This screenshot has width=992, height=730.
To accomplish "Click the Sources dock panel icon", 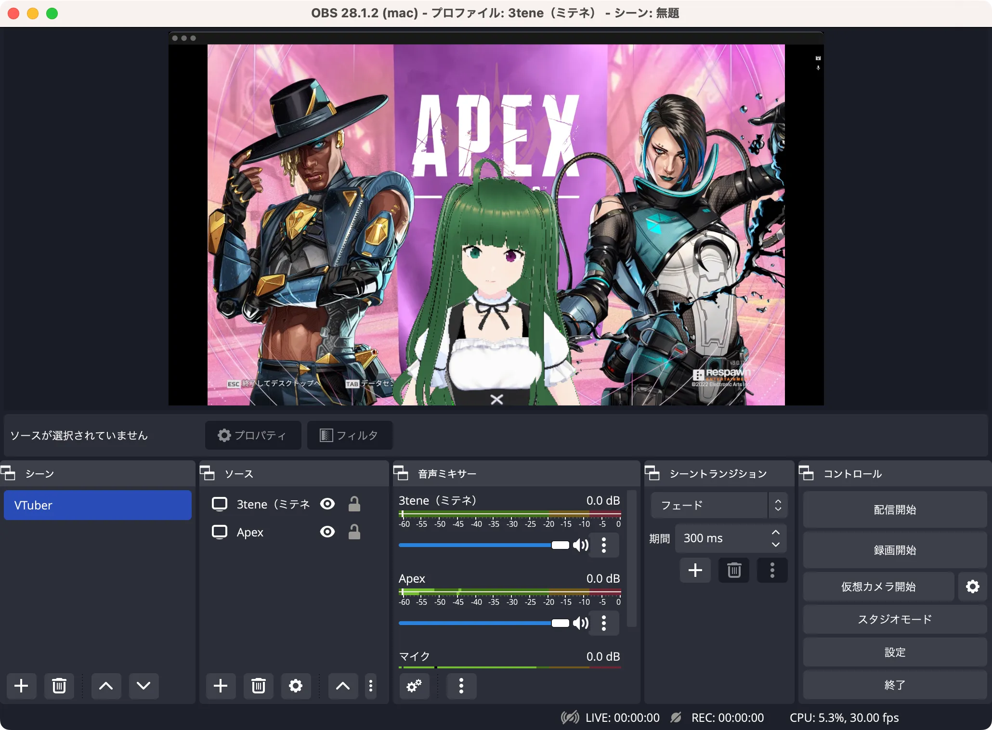I will point(208,474).
